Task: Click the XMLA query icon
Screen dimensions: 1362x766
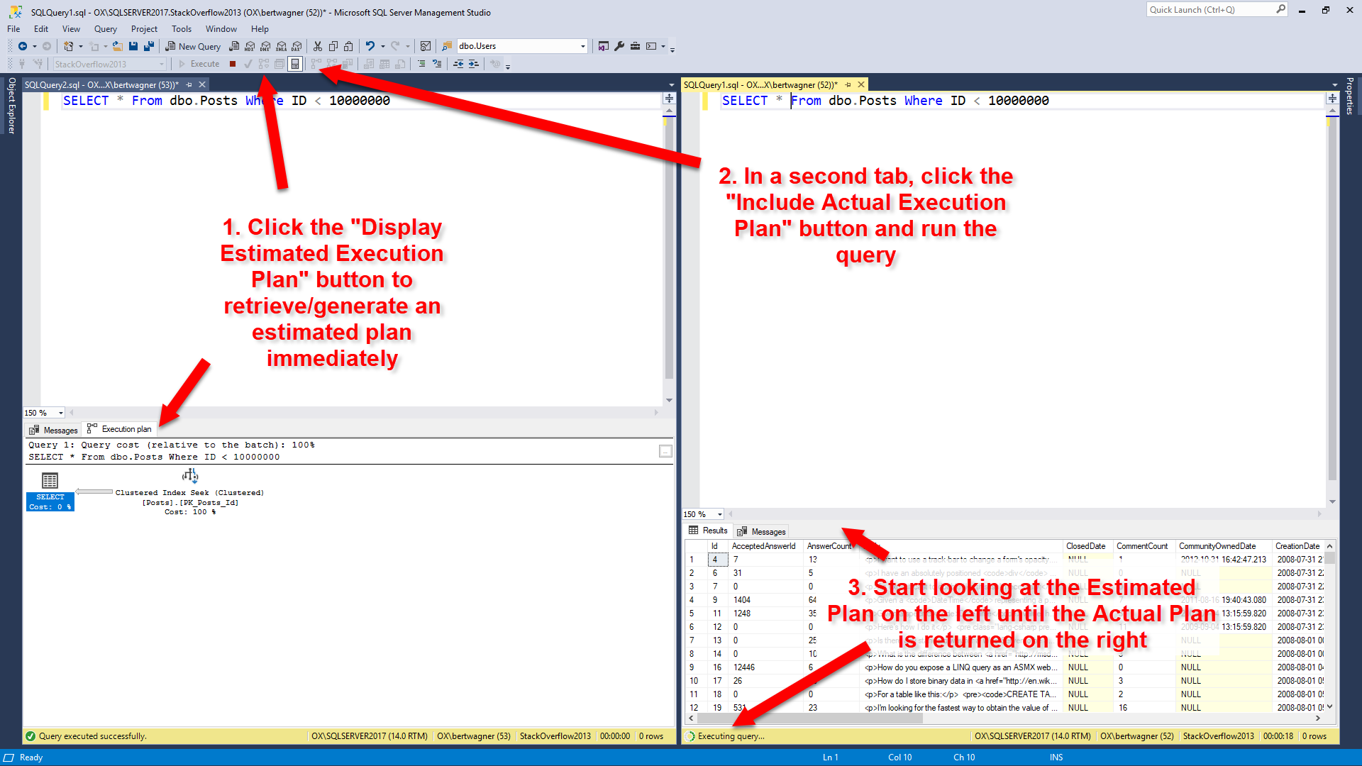Action: click(x=282, y=46)
